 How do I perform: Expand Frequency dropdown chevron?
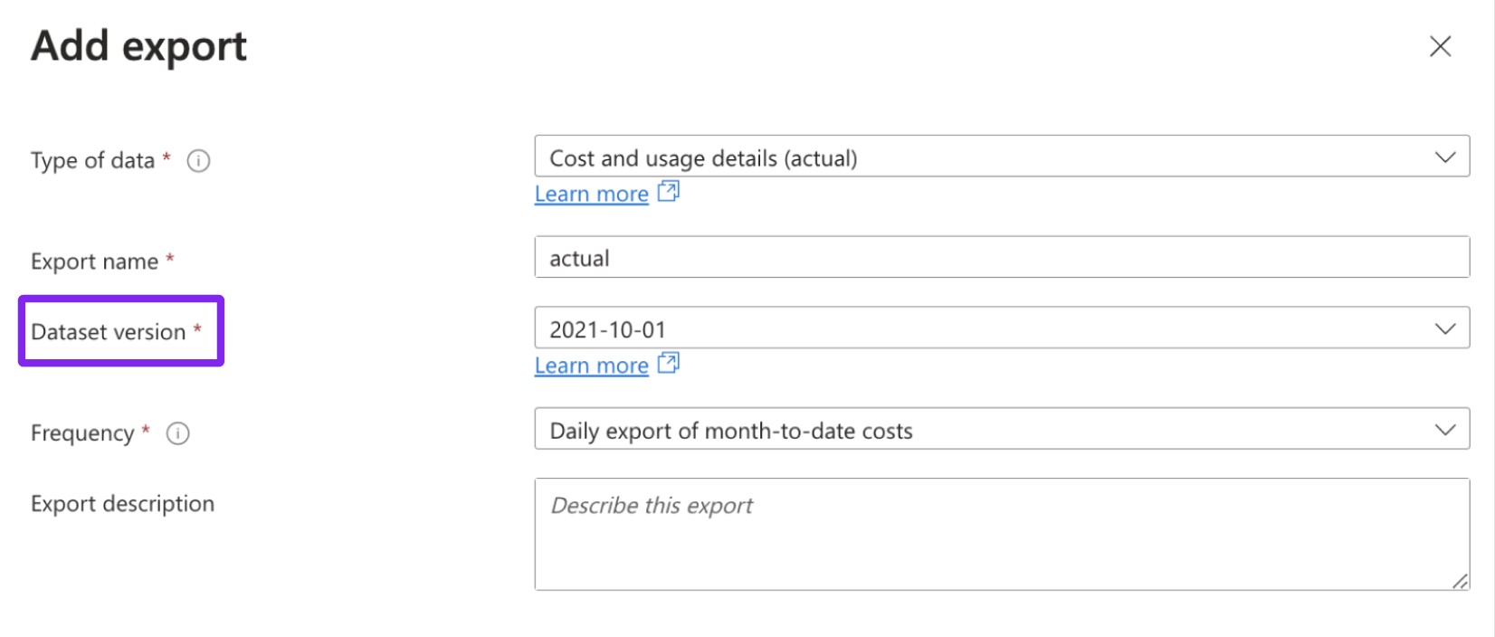[1445, 430]
